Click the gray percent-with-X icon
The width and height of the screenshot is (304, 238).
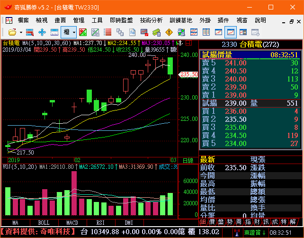(95, 32)
